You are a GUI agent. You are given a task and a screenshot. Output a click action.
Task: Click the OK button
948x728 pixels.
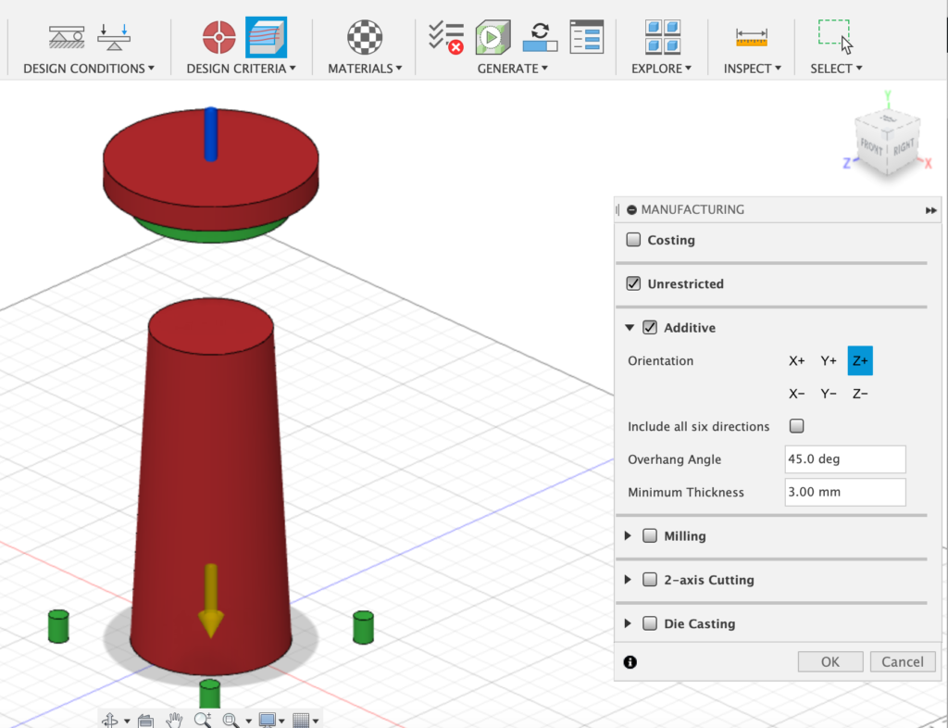[829, 661]
